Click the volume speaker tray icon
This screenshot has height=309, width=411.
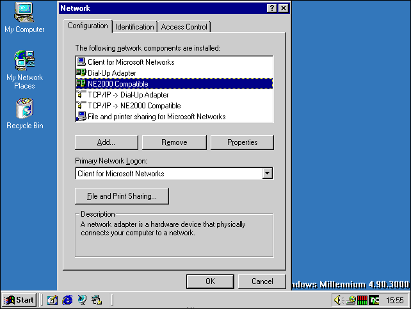(x=339, y=300)
